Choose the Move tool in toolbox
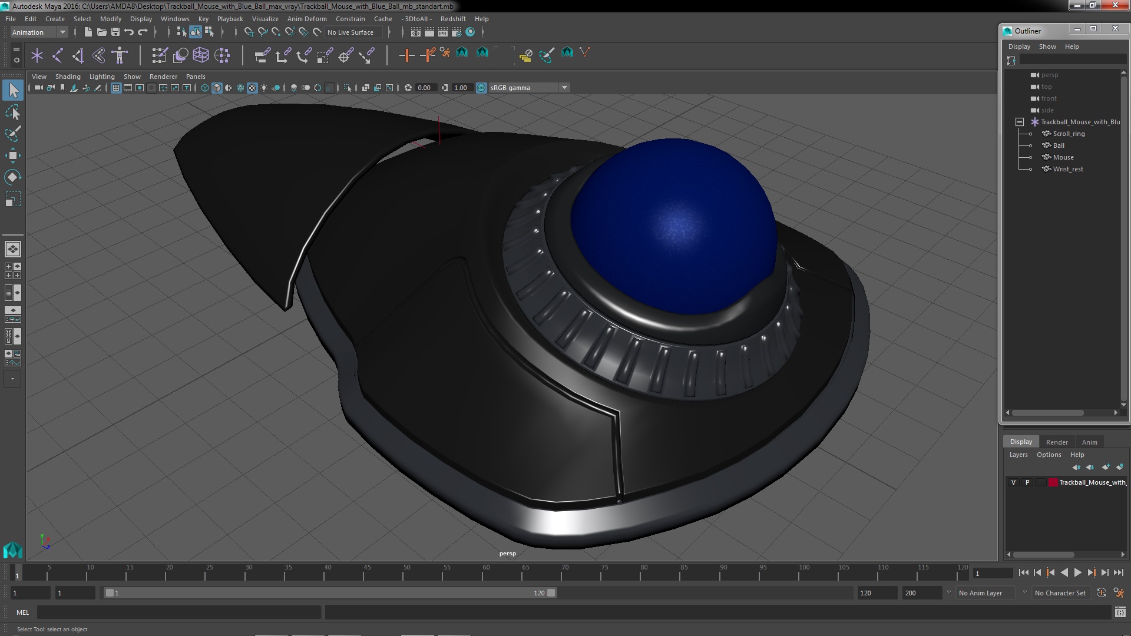Viewport: 1131px width, 636px height. point(13,155)
